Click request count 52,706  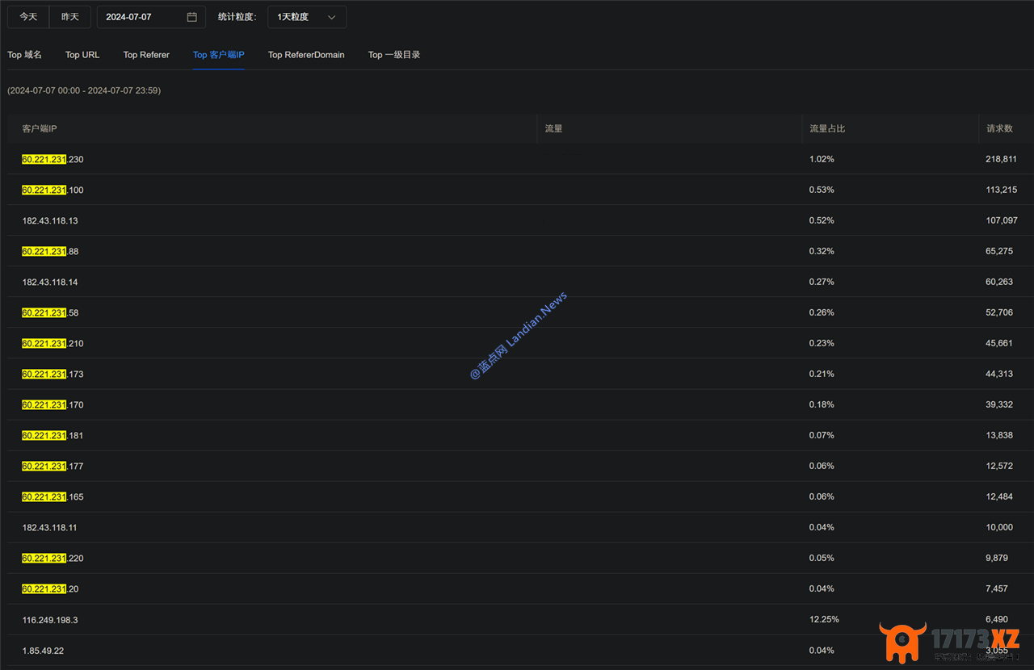pos(999,312)
